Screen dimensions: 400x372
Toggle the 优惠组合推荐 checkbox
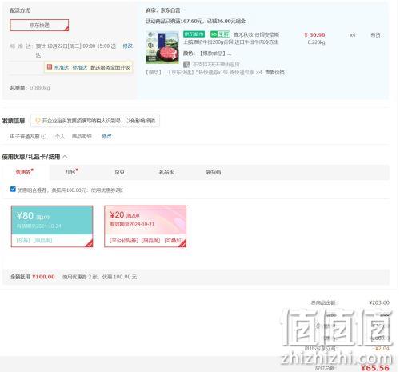(13, 189)
